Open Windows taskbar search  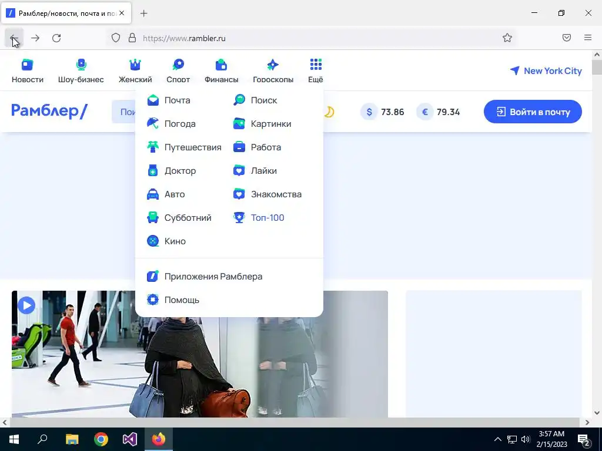[42, 439]
